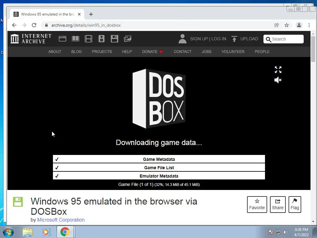Click the Game Metadata progress row
Screen dimensions: 317x238
click(x=159, y=159)
